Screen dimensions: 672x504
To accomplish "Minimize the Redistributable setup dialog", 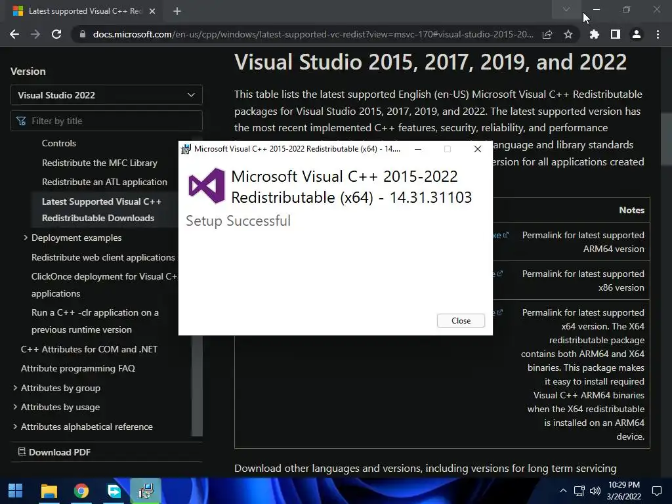I will point(418,149).
